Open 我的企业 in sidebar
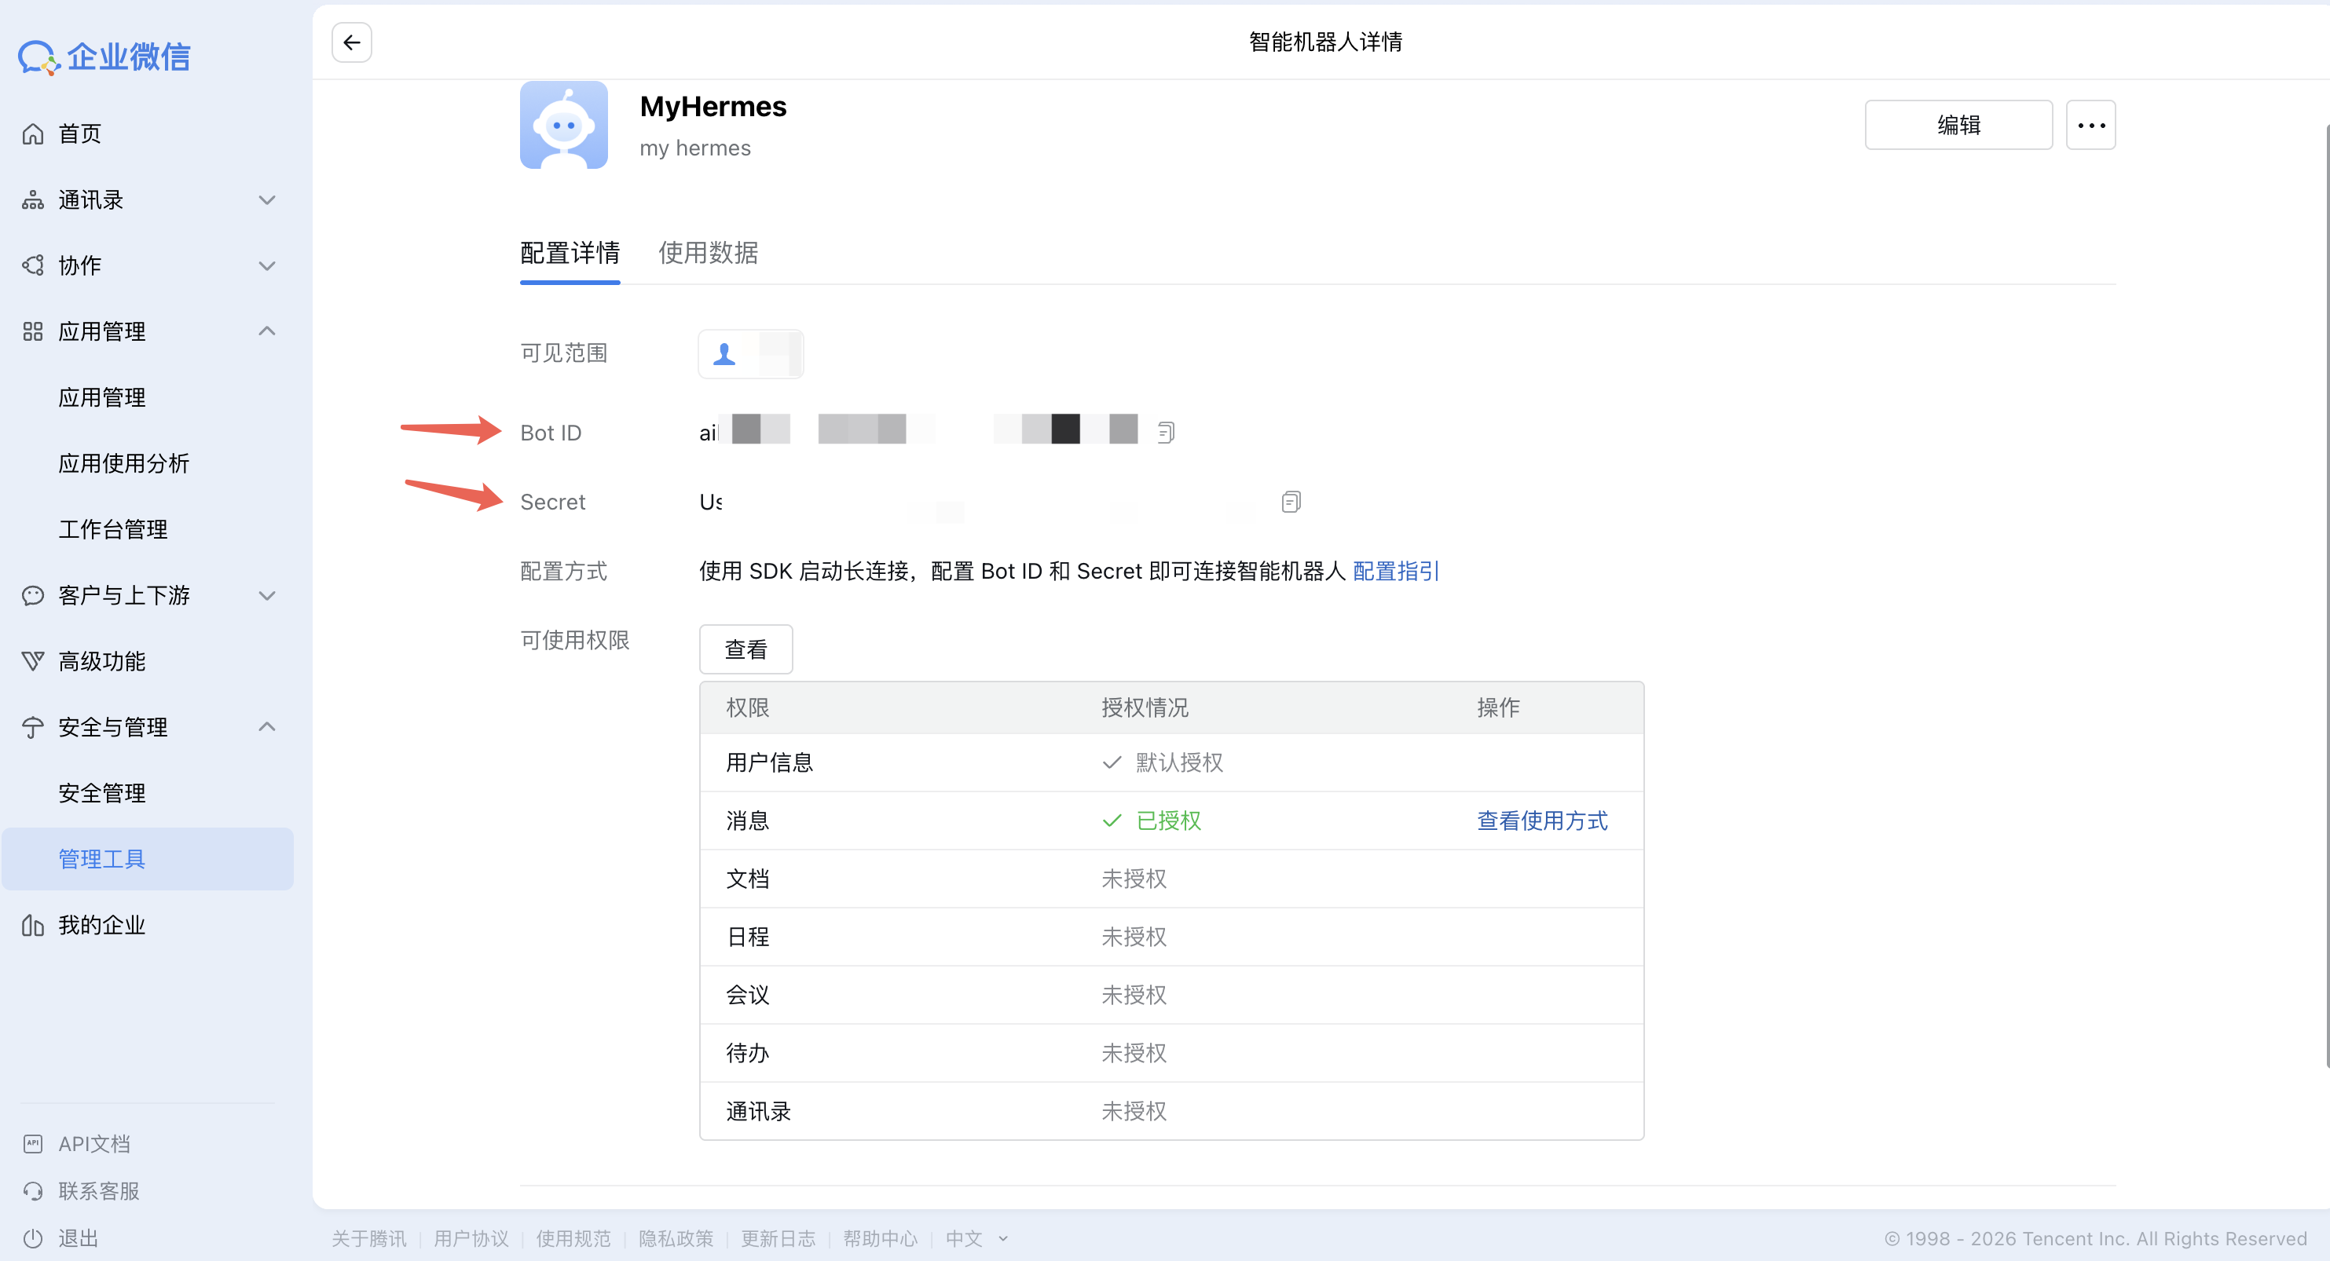2330x1261 pixels. (101, 925)
